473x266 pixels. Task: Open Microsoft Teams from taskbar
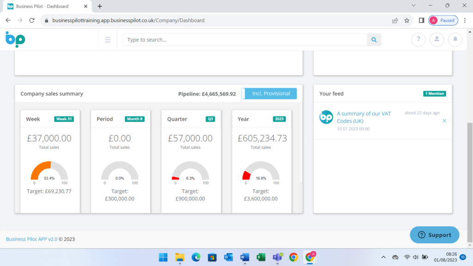point(277,257)
